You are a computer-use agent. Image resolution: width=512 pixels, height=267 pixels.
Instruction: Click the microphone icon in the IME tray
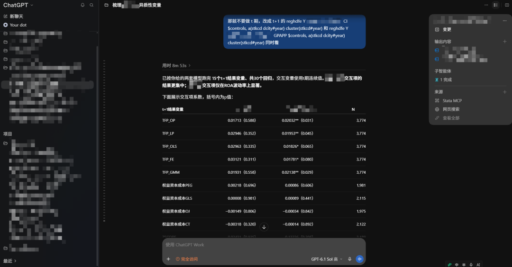[x=471, y=264]
